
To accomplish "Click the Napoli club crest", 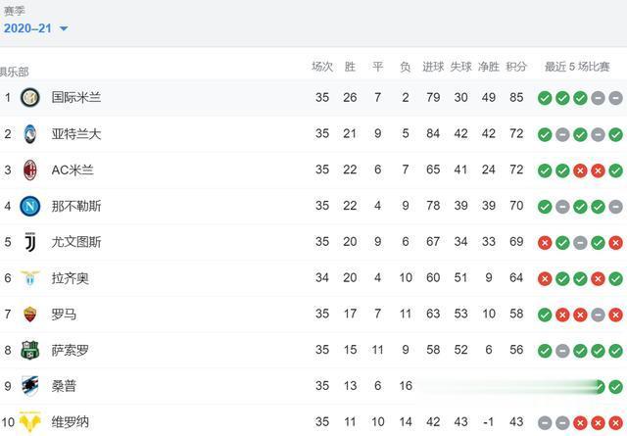I will pyautogui.click(x=30, y=206).
